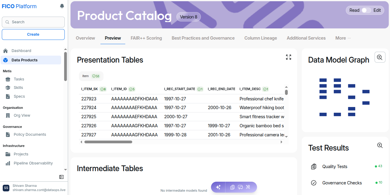
Task: Click the Skills graduation cap icon
Action: pyautogui.click(x=8, y=88)
